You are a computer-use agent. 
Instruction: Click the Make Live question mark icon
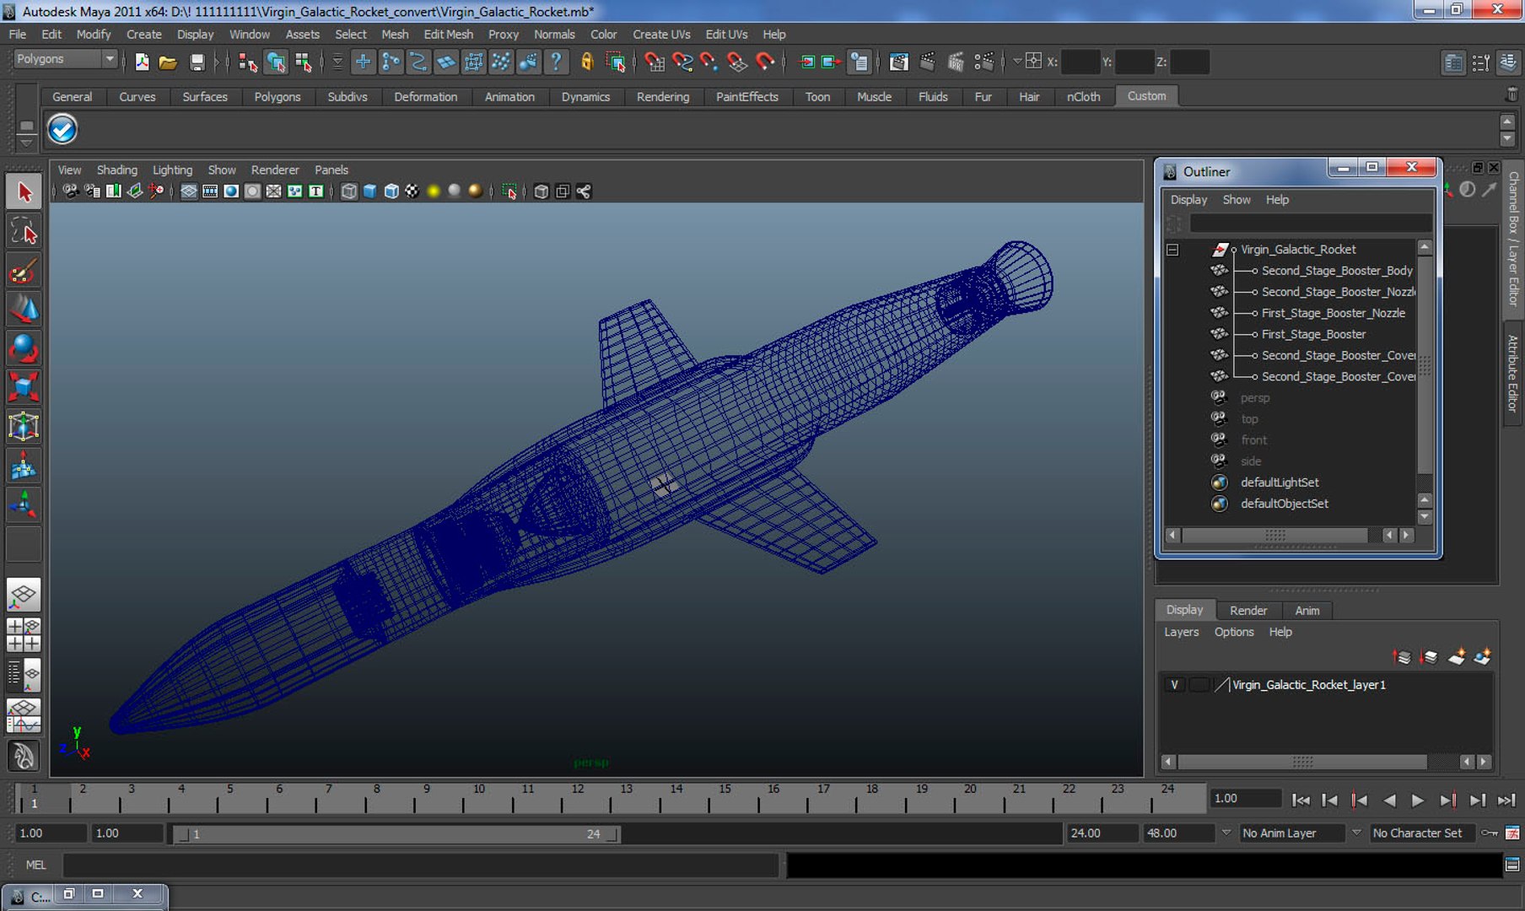coord(555,62)
